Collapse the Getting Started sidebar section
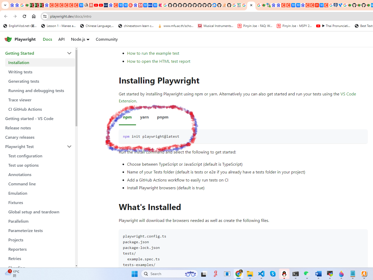This screenshot has width=373, height=280. coord(69,53)
